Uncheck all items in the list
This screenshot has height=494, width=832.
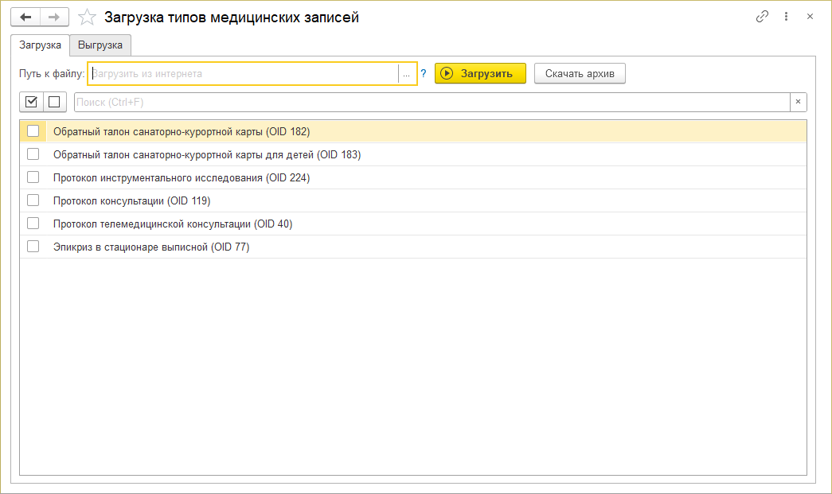pyautogui.click(x=54, y=102)
